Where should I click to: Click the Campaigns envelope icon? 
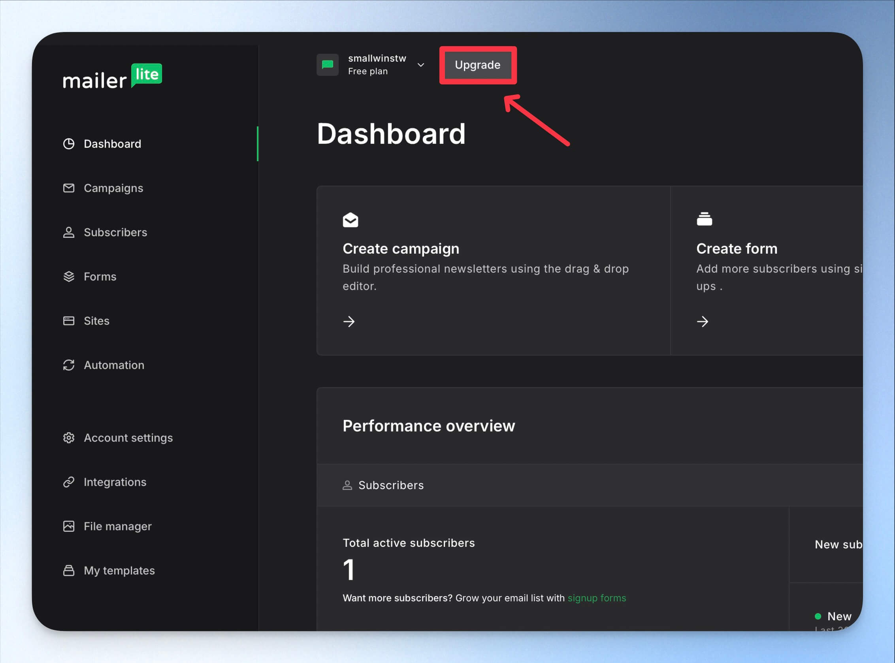click(69, 188)
